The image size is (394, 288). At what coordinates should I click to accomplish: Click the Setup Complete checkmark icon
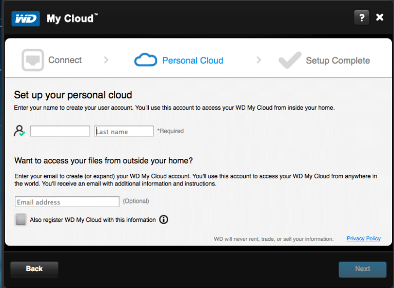click(290, 60)
